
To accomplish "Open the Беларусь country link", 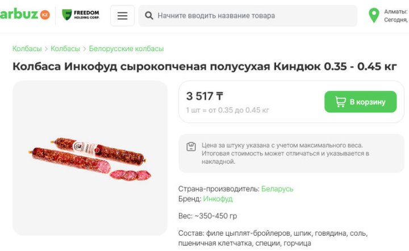I will [277, 189].
